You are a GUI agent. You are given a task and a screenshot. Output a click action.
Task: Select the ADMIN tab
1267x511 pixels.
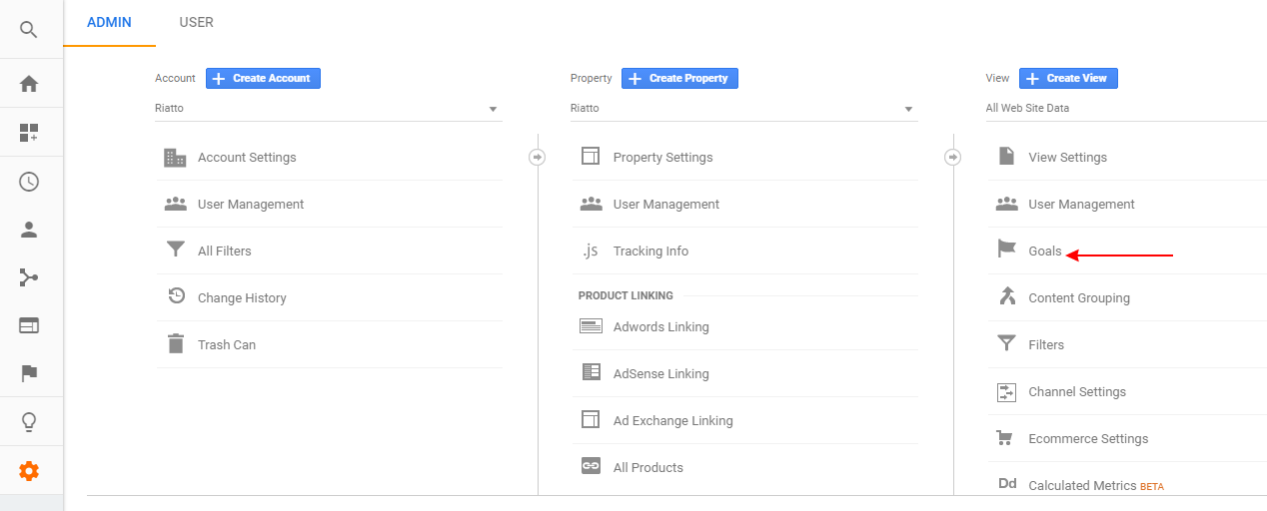coord(109,22)
